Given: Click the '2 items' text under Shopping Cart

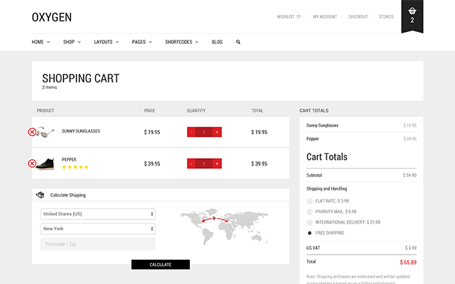Looking at the screenshot, I should click(x=49, y=87).
